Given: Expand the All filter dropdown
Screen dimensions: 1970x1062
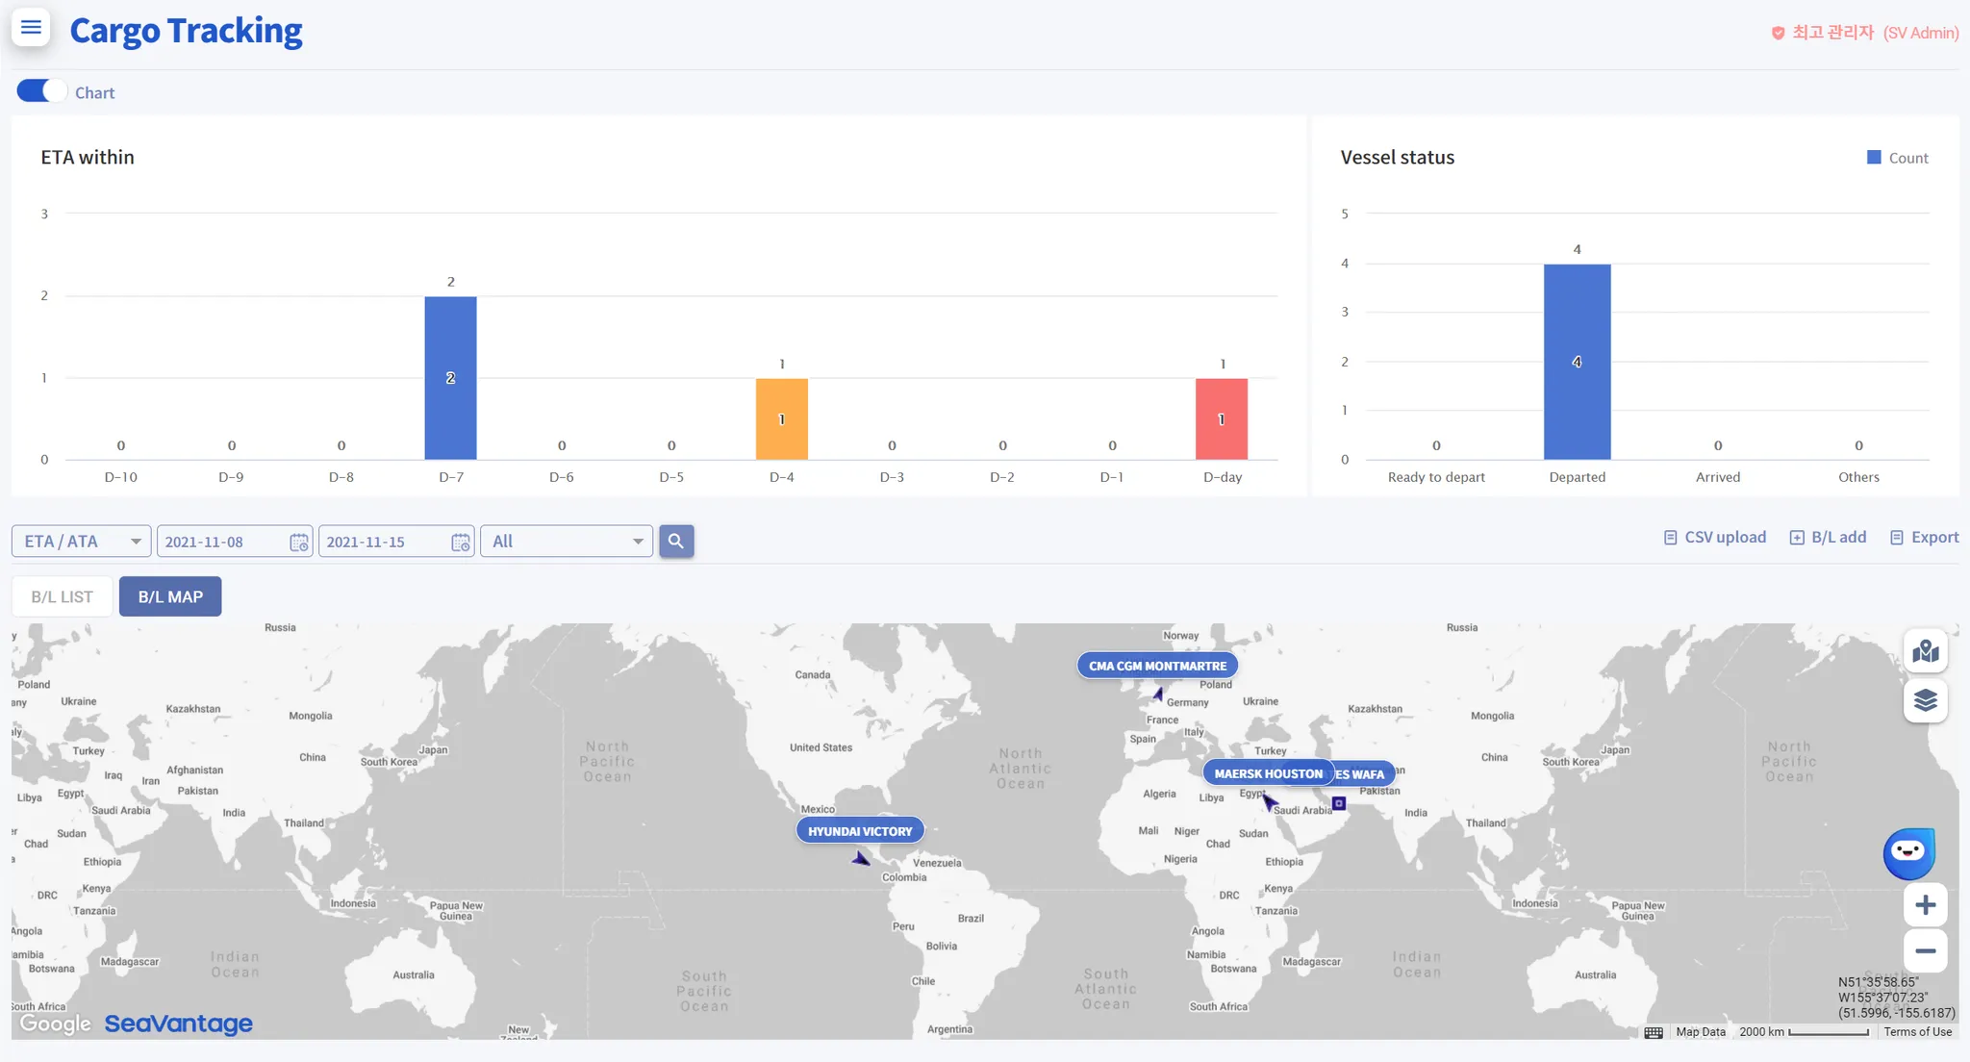Looking at the screenshot, I should pos(567,542).
